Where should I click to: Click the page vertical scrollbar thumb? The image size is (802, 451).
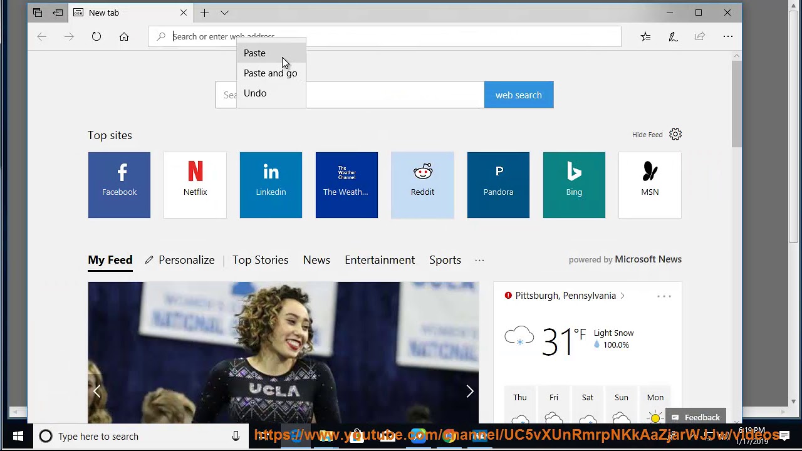[x=737, y=103]
